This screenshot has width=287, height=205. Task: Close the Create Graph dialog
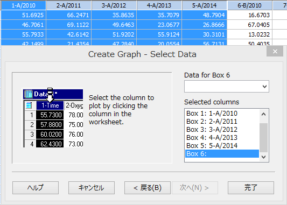click(x=275, y=52)
